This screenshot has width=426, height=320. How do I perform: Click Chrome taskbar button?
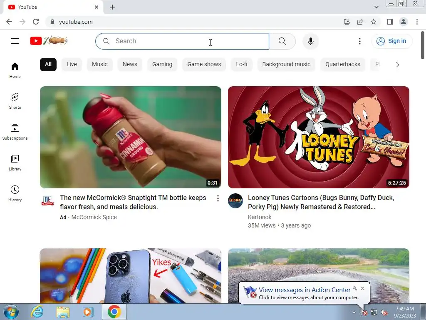pos(114,312)
